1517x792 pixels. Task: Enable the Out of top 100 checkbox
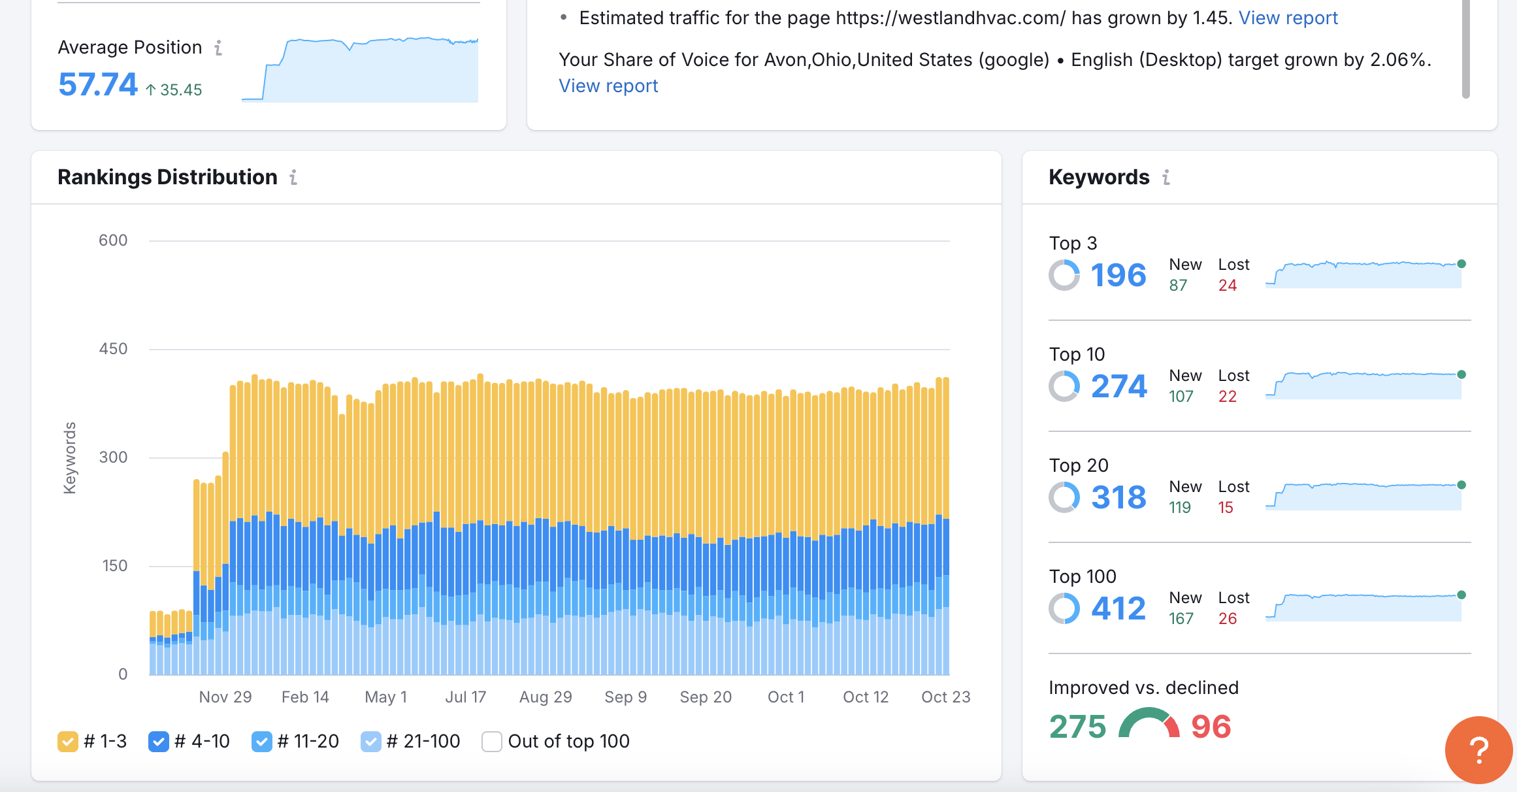point(492,742)
